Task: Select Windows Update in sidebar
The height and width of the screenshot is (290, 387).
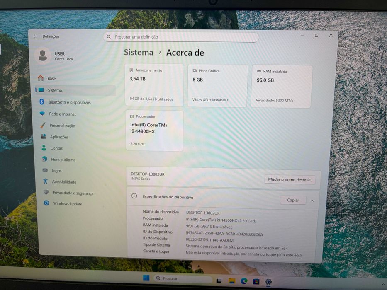Action: [67, 204]
